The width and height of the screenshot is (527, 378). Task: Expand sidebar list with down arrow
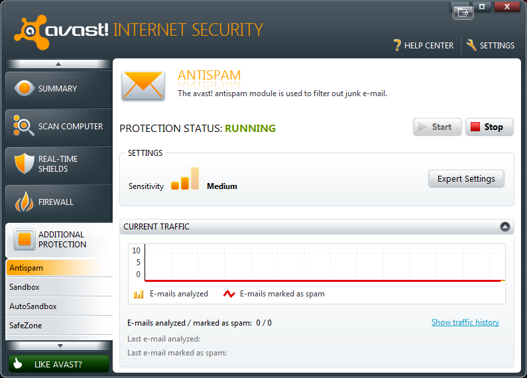point(59,346)
